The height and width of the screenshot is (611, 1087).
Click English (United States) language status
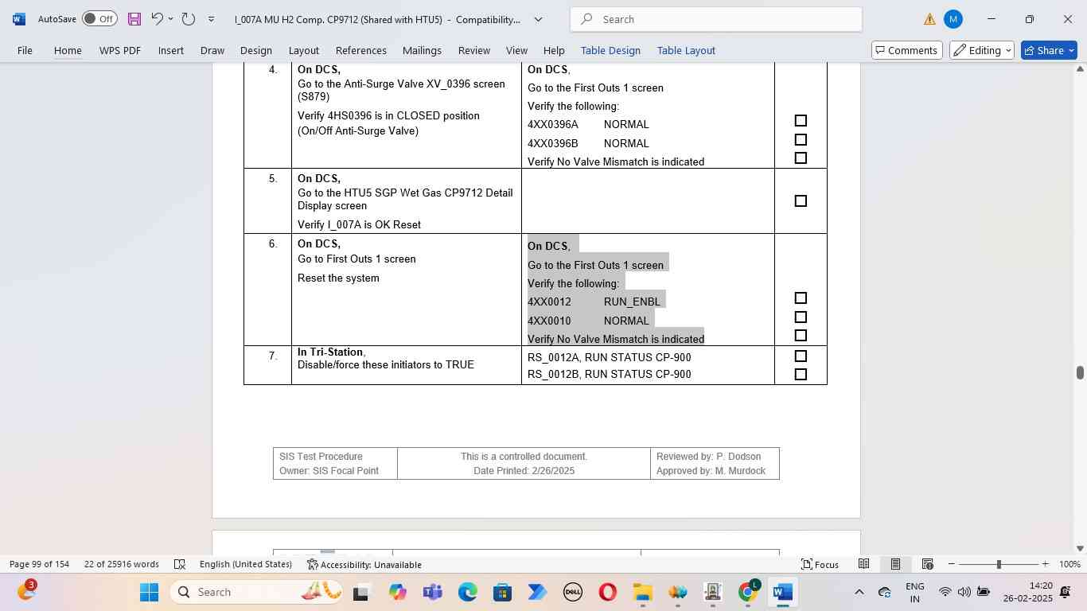[246, 564]
